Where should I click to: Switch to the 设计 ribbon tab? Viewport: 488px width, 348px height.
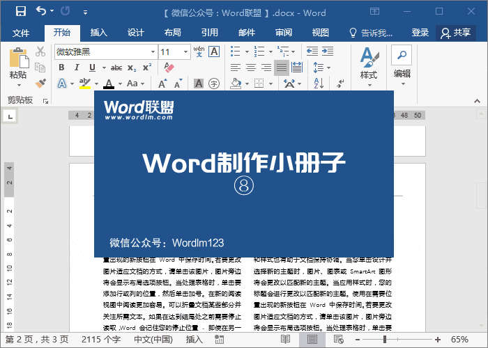coord(136,33)
